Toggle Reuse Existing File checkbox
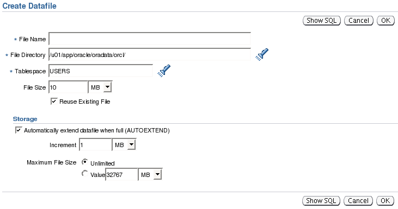Screen dimensions: 398x209 [54, 102]
